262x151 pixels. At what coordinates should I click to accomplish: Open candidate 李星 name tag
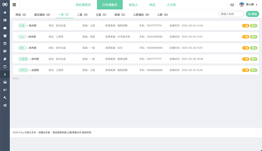pyautogui.click(x=22, y=25)
